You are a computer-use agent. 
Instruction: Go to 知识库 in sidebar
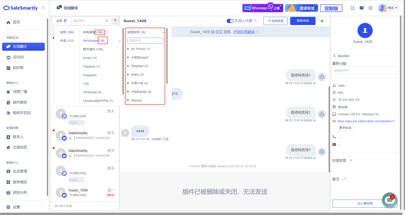[18, 68]
